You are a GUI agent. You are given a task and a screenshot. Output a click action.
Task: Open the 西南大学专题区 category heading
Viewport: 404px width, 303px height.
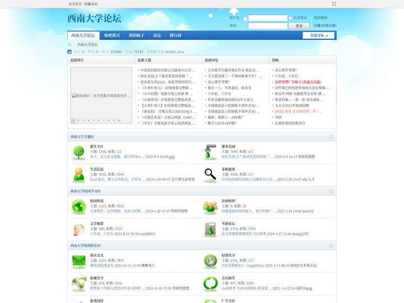coord(82,137)
